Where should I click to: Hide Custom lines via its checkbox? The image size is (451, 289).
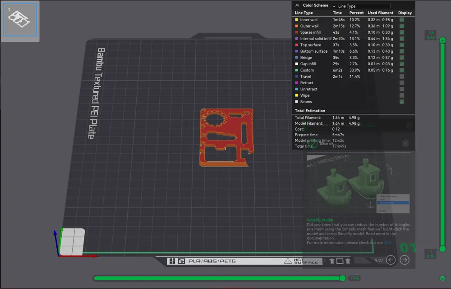(x=402, y=70)
